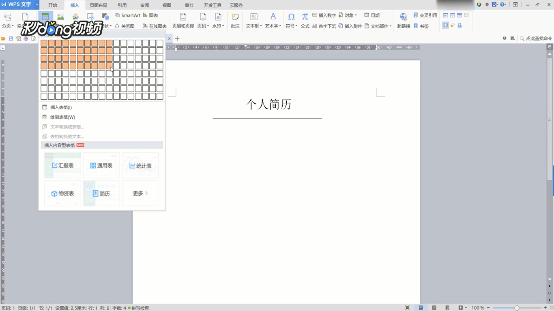The width and height of the screenshot is (554, 311).
Task: Click the search commands box (点此查找命令)
Action: [x=536, y=38]
